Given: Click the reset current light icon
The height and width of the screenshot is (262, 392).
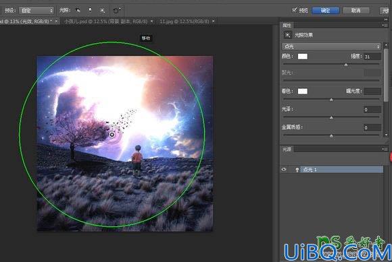Looking at the screenshot, I should pos(116,10).
